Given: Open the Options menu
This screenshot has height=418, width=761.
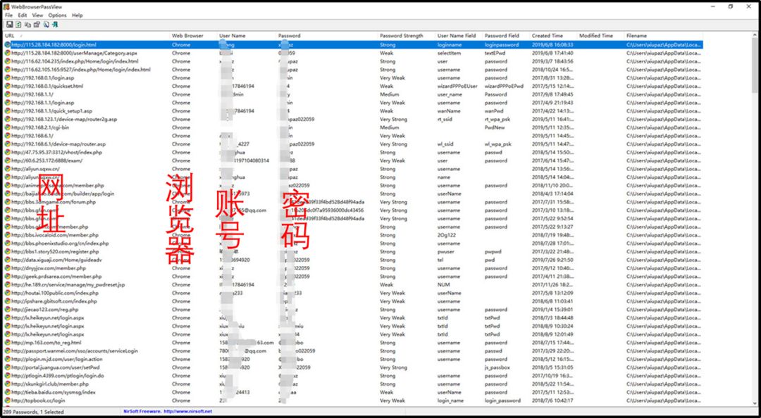Looking at the screenshot, I should tap(57, 15).
